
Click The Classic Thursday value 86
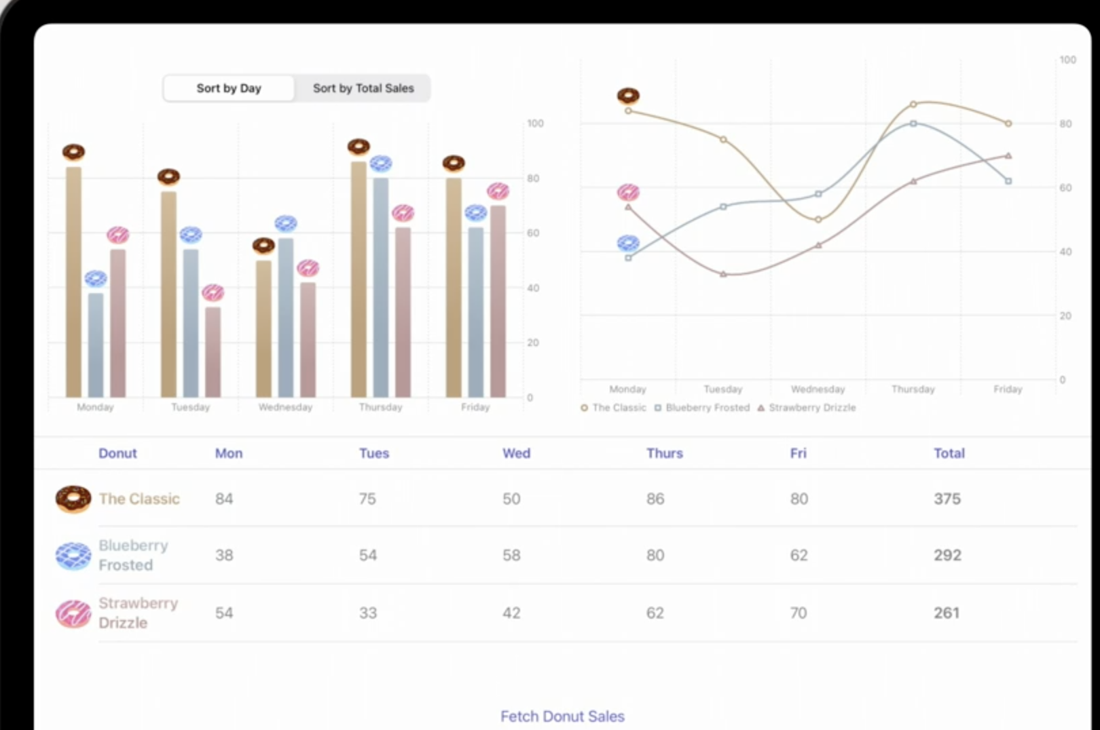coord(655,499)
